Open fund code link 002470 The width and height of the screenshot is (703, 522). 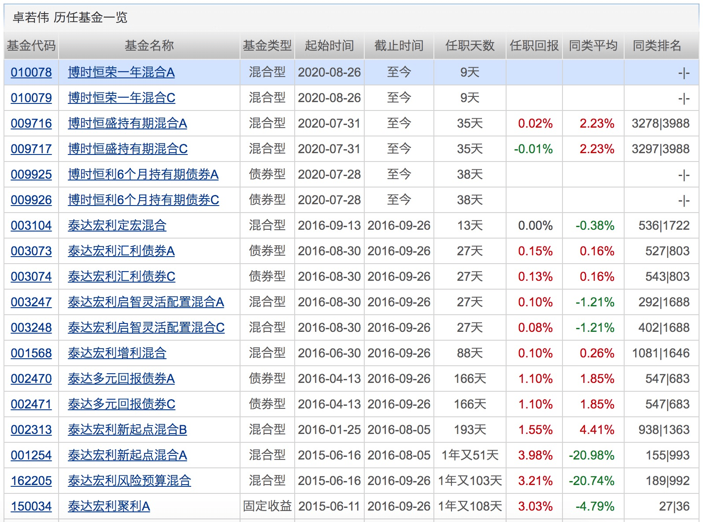click(31, 379)
